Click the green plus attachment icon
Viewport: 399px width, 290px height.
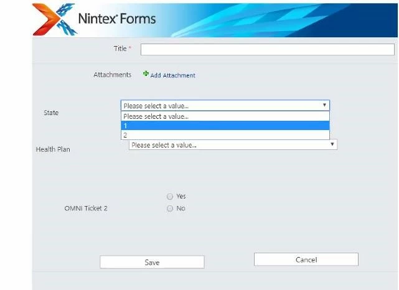(x=146, y=74)
